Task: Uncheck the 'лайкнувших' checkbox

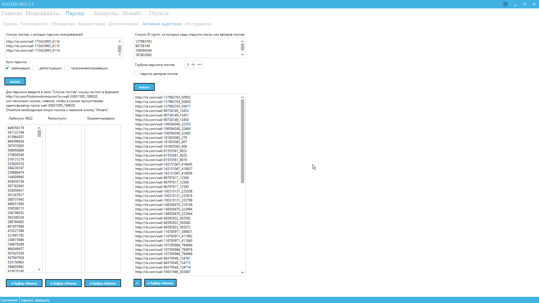Action: [7, 68]
